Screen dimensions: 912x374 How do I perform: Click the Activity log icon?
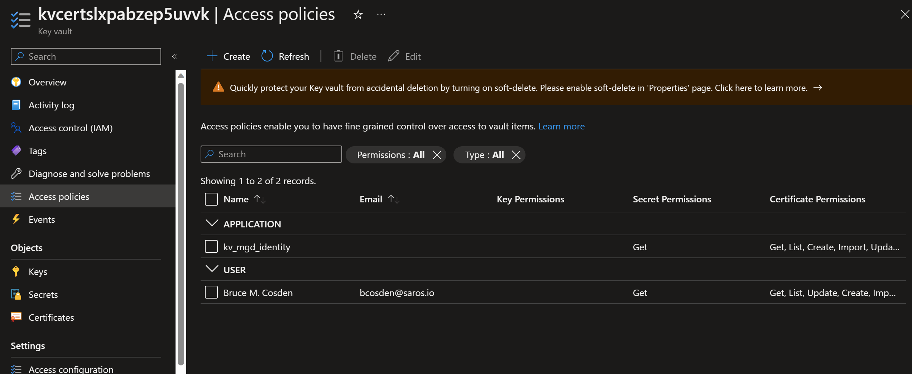click(16, 105)
